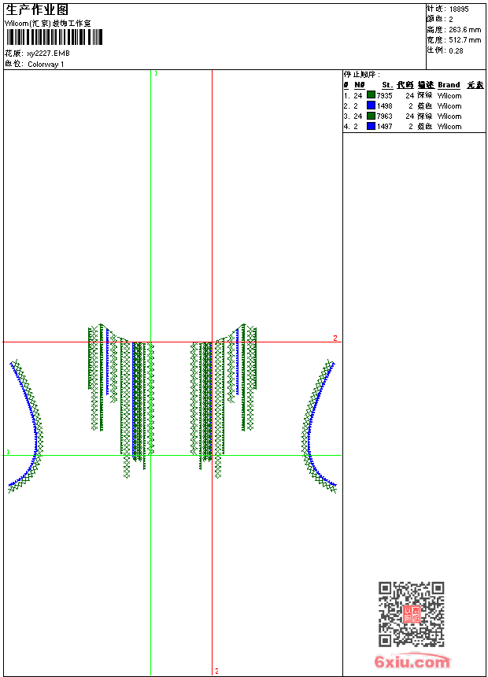This screenshot has height=677, width=488.
Task: Pick the blue swatch for stitch count 1497
Action: (371, 126)
